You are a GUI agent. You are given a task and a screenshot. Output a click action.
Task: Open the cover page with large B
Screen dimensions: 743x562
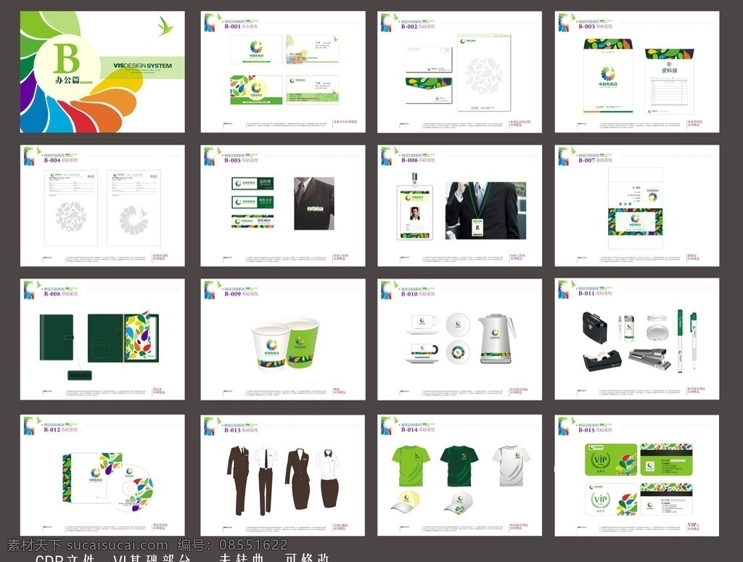102,72
